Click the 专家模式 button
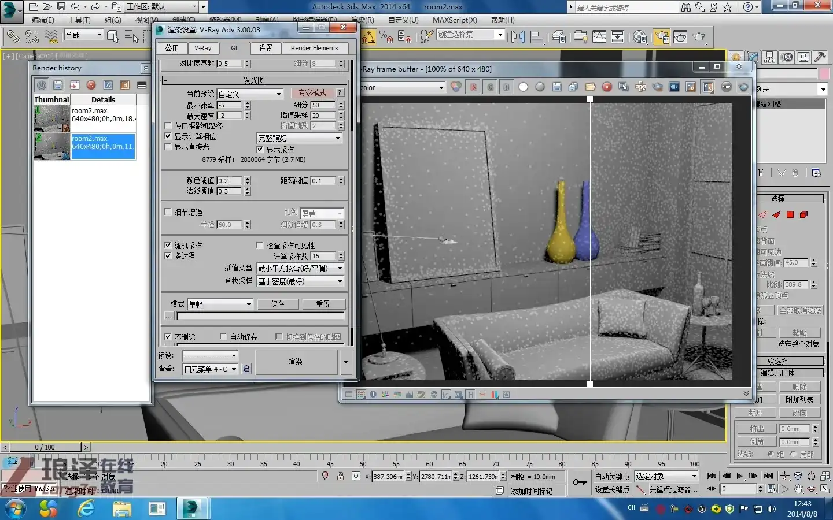833x520 pixels. point(313,92)
